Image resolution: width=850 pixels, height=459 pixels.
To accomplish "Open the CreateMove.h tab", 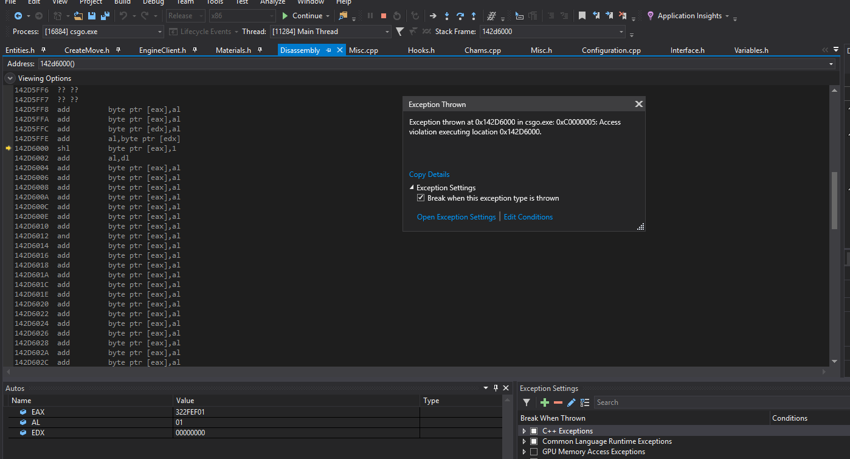I will 86,50.
